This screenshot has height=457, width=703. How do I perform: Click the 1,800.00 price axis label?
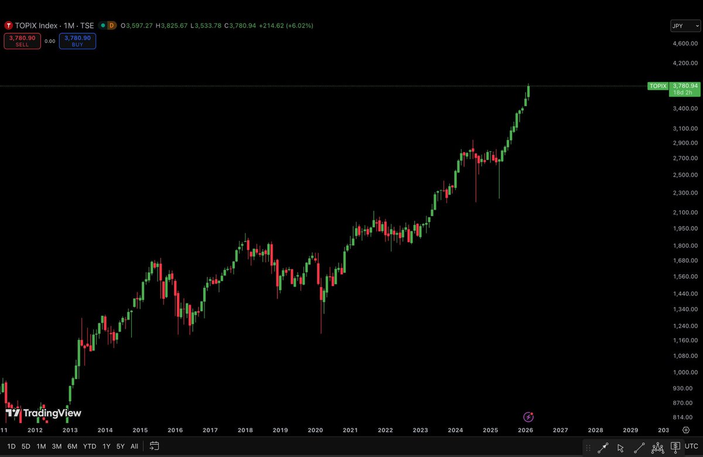point(686,245)
